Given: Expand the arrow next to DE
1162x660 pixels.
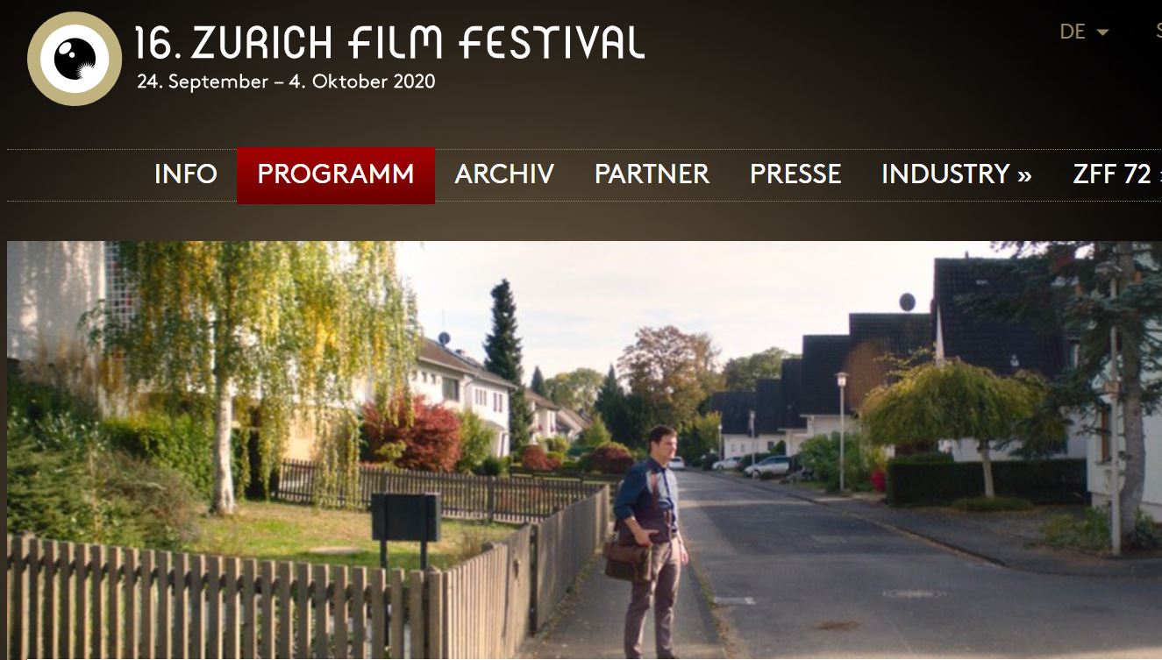Looking at the screenshot, I should click(x=1102, y=32).
